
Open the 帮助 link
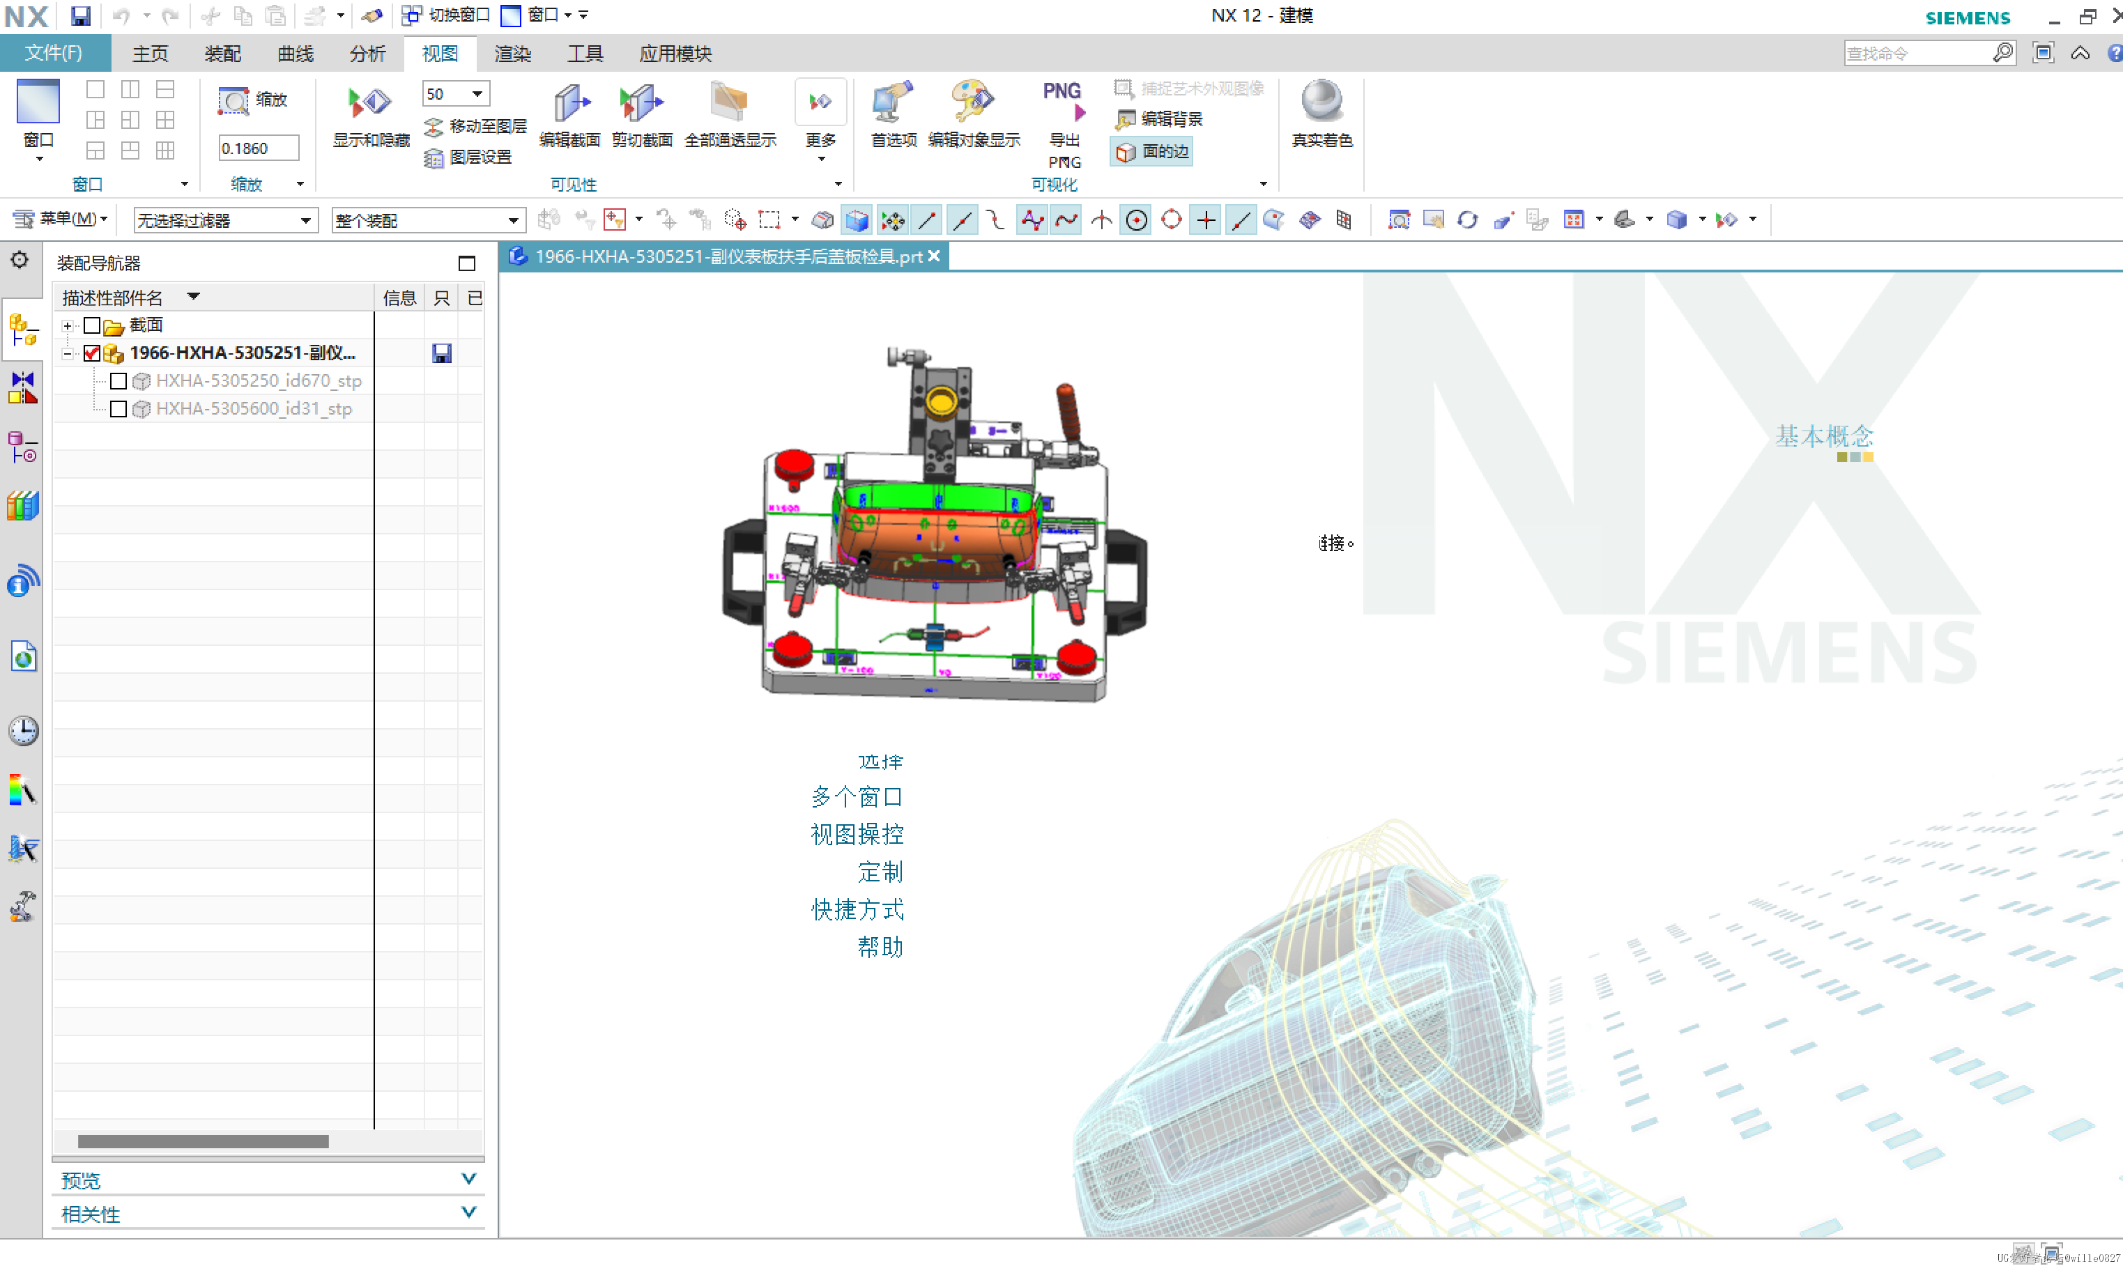pyautogui.click(x=880, y=947)
